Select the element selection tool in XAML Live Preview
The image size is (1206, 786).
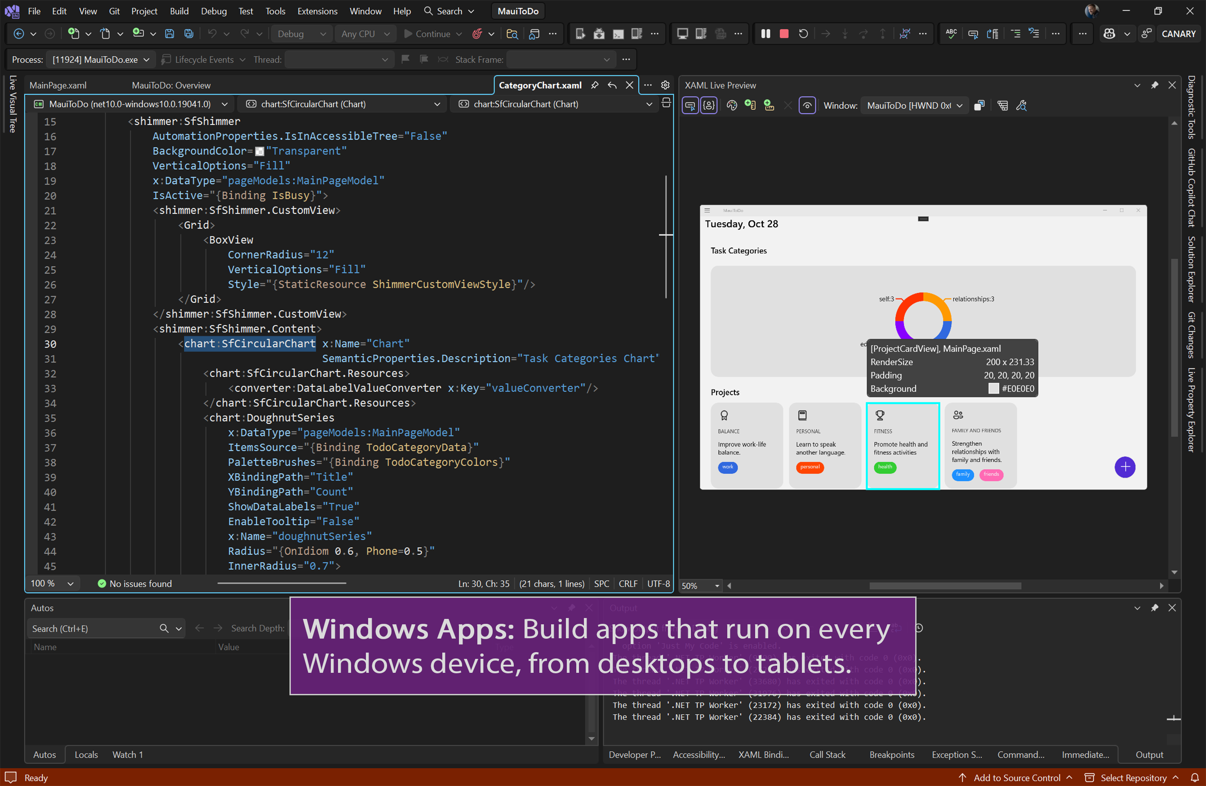[690, 106]
